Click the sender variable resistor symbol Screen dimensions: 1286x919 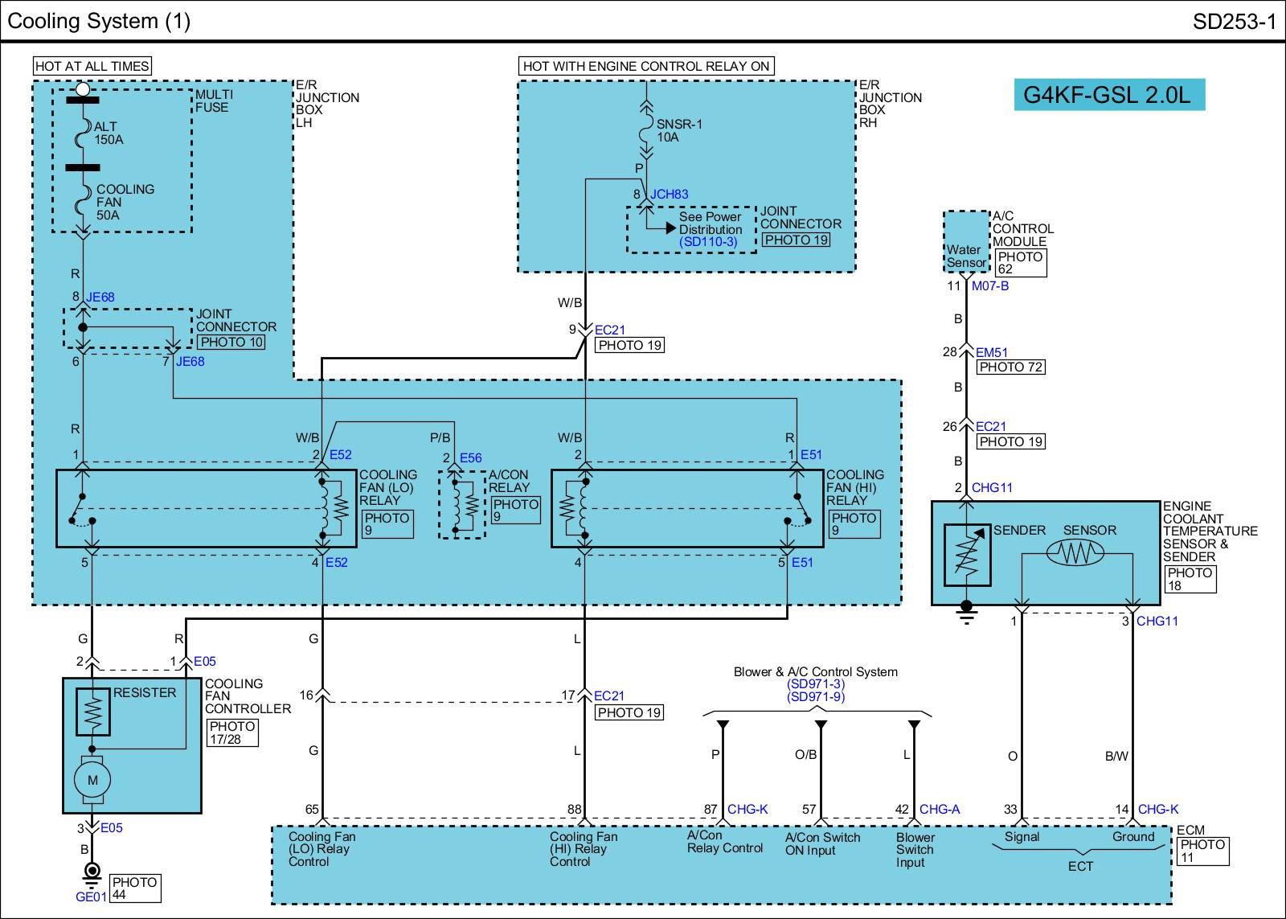pos(967,555)
